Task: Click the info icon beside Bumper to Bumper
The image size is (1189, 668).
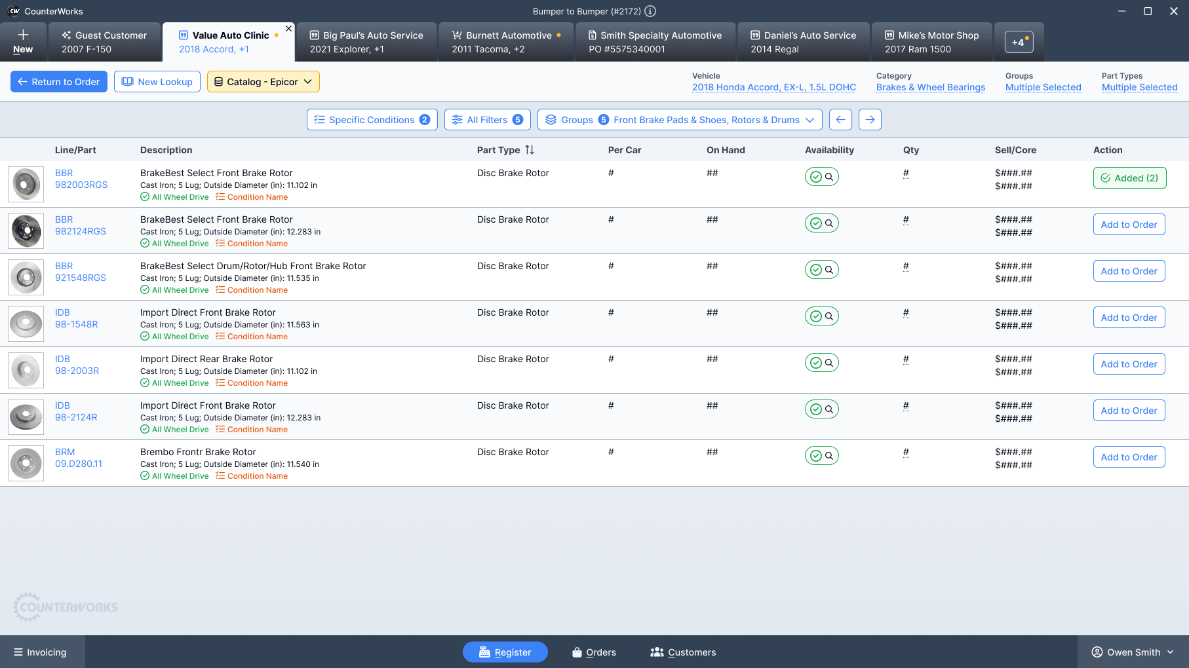Action: (650, 11)
